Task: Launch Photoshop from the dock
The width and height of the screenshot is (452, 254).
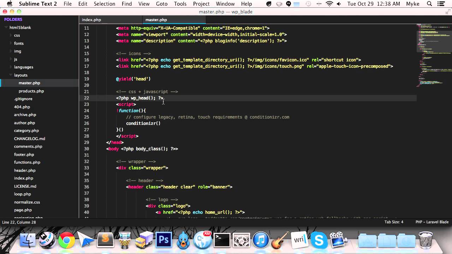Action: tap(163, 240)
